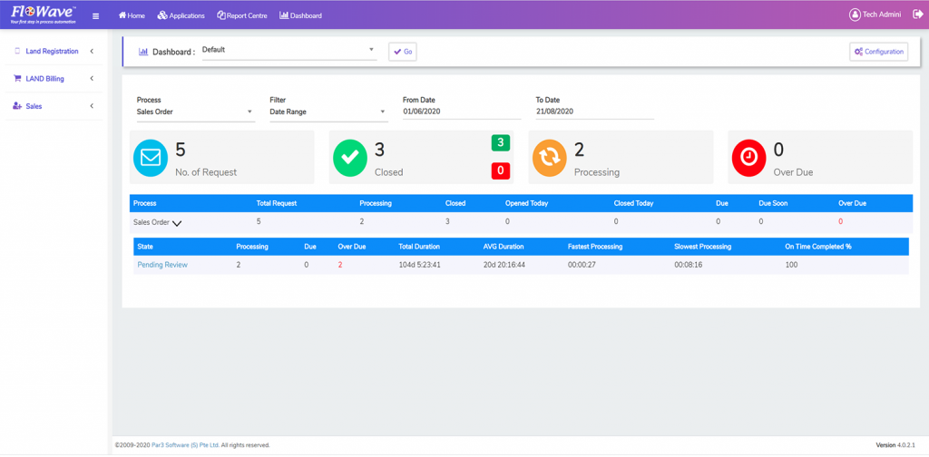Click the blue envelope No. of Request icon

tap(151, 158)
